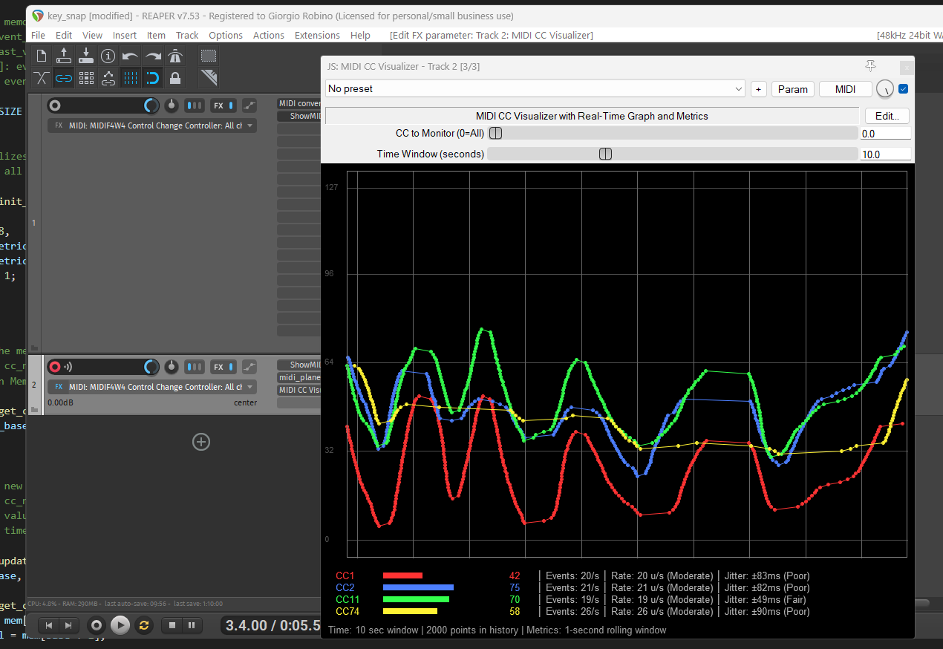Toggle grid lines toolbar icon

(x=131, y=77)
